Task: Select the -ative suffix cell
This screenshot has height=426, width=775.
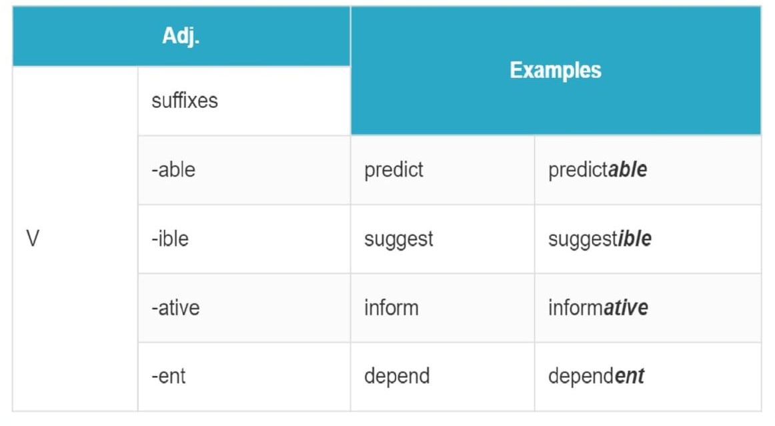Action: tap(244, 308)
